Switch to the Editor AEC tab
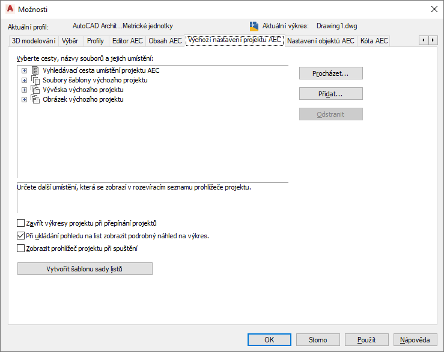The height and width of the screenshot is (352, 444). tap(127, 41)
